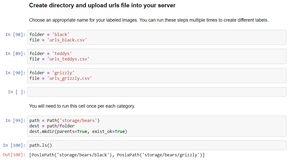Click the heading 'Create directory and upload urls file'

click(102, 5)
